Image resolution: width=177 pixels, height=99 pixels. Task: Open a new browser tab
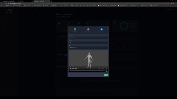[x=52, y=1]
